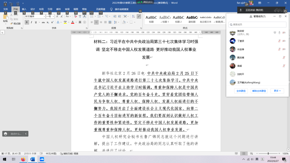Switch to read mode view in status bar
The image size is (290, 163).
tap(236, 154)
